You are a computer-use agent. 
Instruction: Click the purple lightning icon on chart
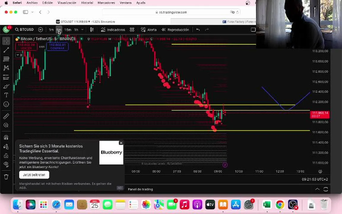[x=225, y=165]
